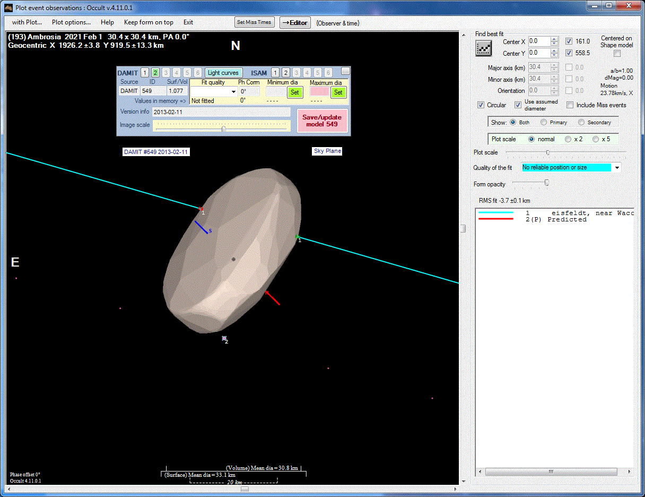Screen dimensions: 645x497
Task: Click the Surf/Vol value 1.077
Action: (177, 91)
